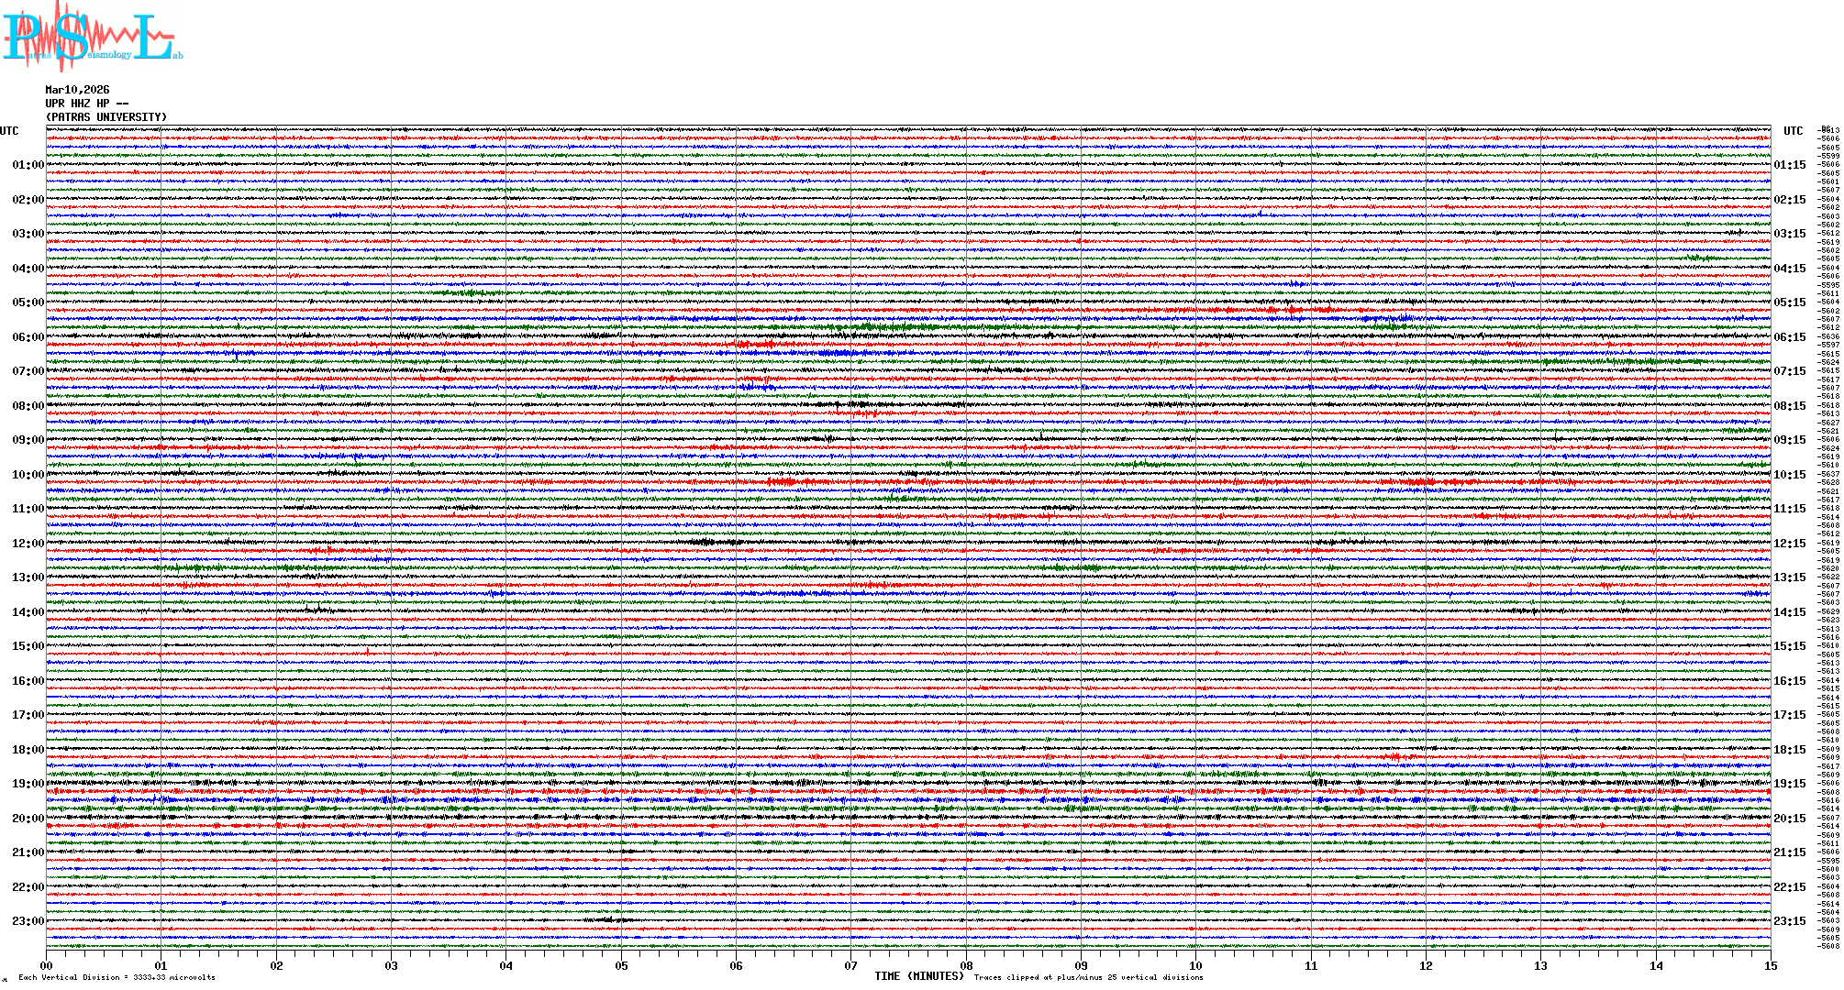Click the left UTC axis label
Viewport: 1844px width, 990px height.
tap(9, 131)
